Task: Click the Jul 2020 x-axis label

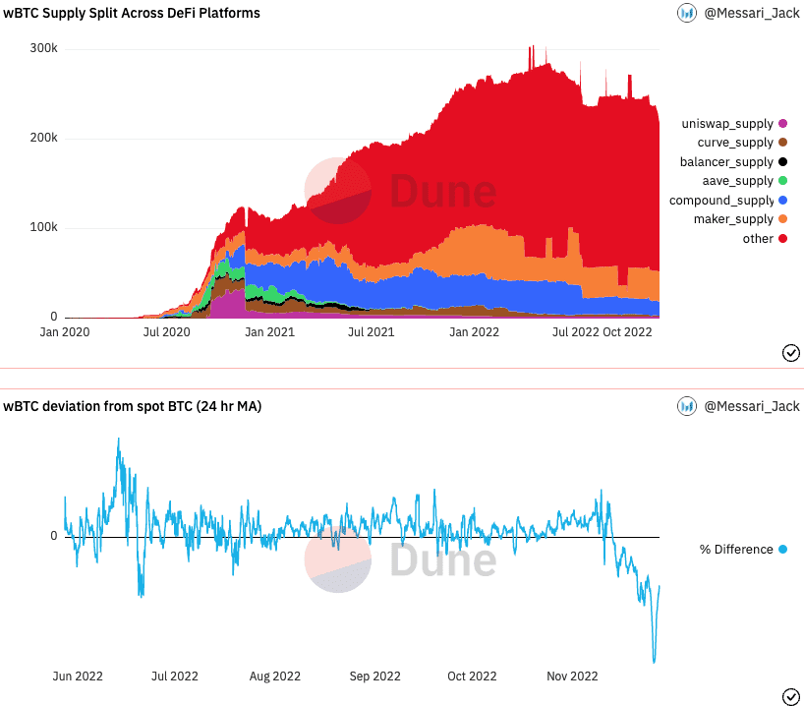Action: [x=167, y=332]
